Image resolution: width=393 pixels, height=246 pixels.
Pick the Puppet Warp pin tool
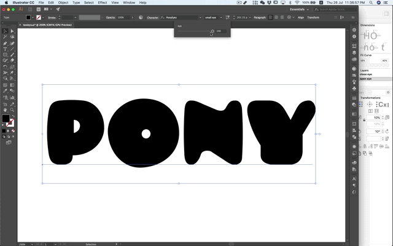pos(12,73)
